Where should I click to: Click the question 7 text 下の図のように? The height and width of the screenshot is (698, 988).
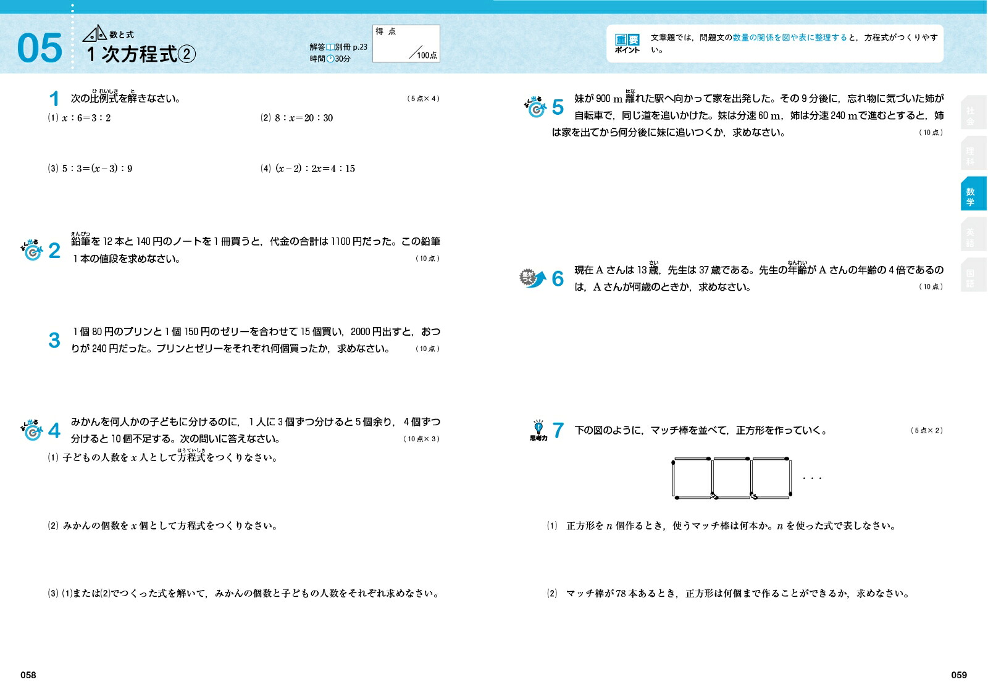pyautogui.click(x=701, y=431)
